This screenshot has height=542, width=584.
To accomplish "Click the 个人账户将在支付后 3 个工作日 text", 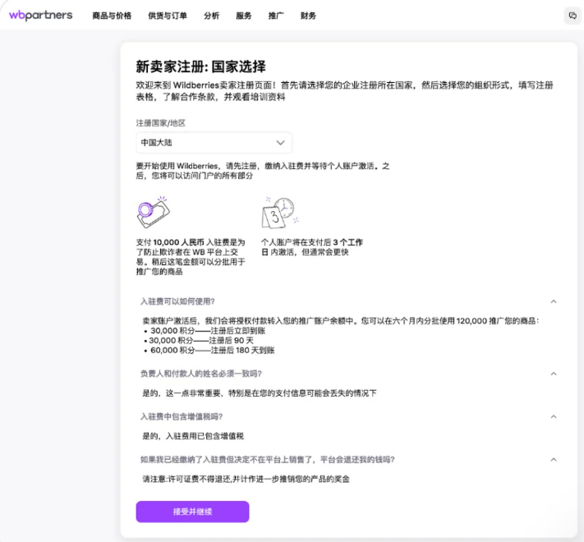I will click(x=312, y=247).
